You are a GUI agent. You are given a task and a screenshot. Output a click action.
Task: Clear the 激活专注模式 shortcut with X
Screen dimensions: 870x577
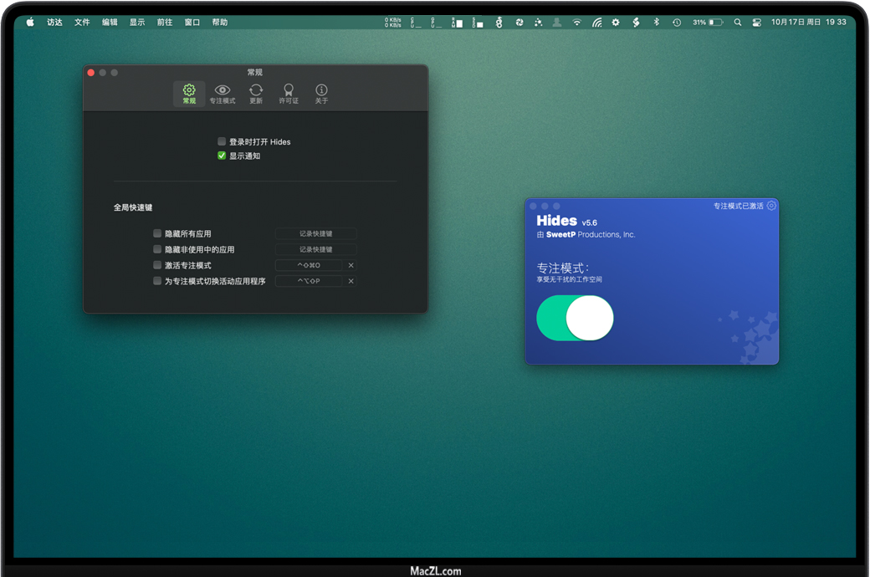click(351, 266)
